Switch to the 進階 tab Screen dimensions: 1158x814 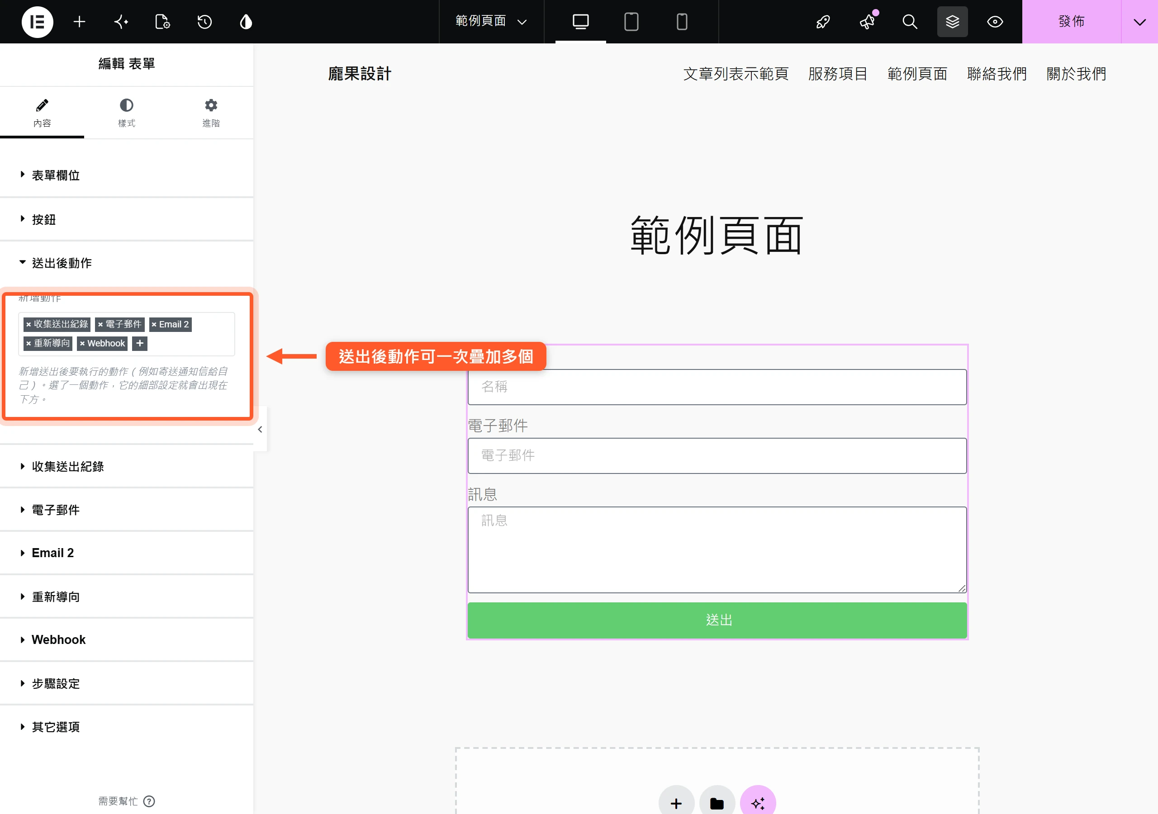click(x=211, y=113)
